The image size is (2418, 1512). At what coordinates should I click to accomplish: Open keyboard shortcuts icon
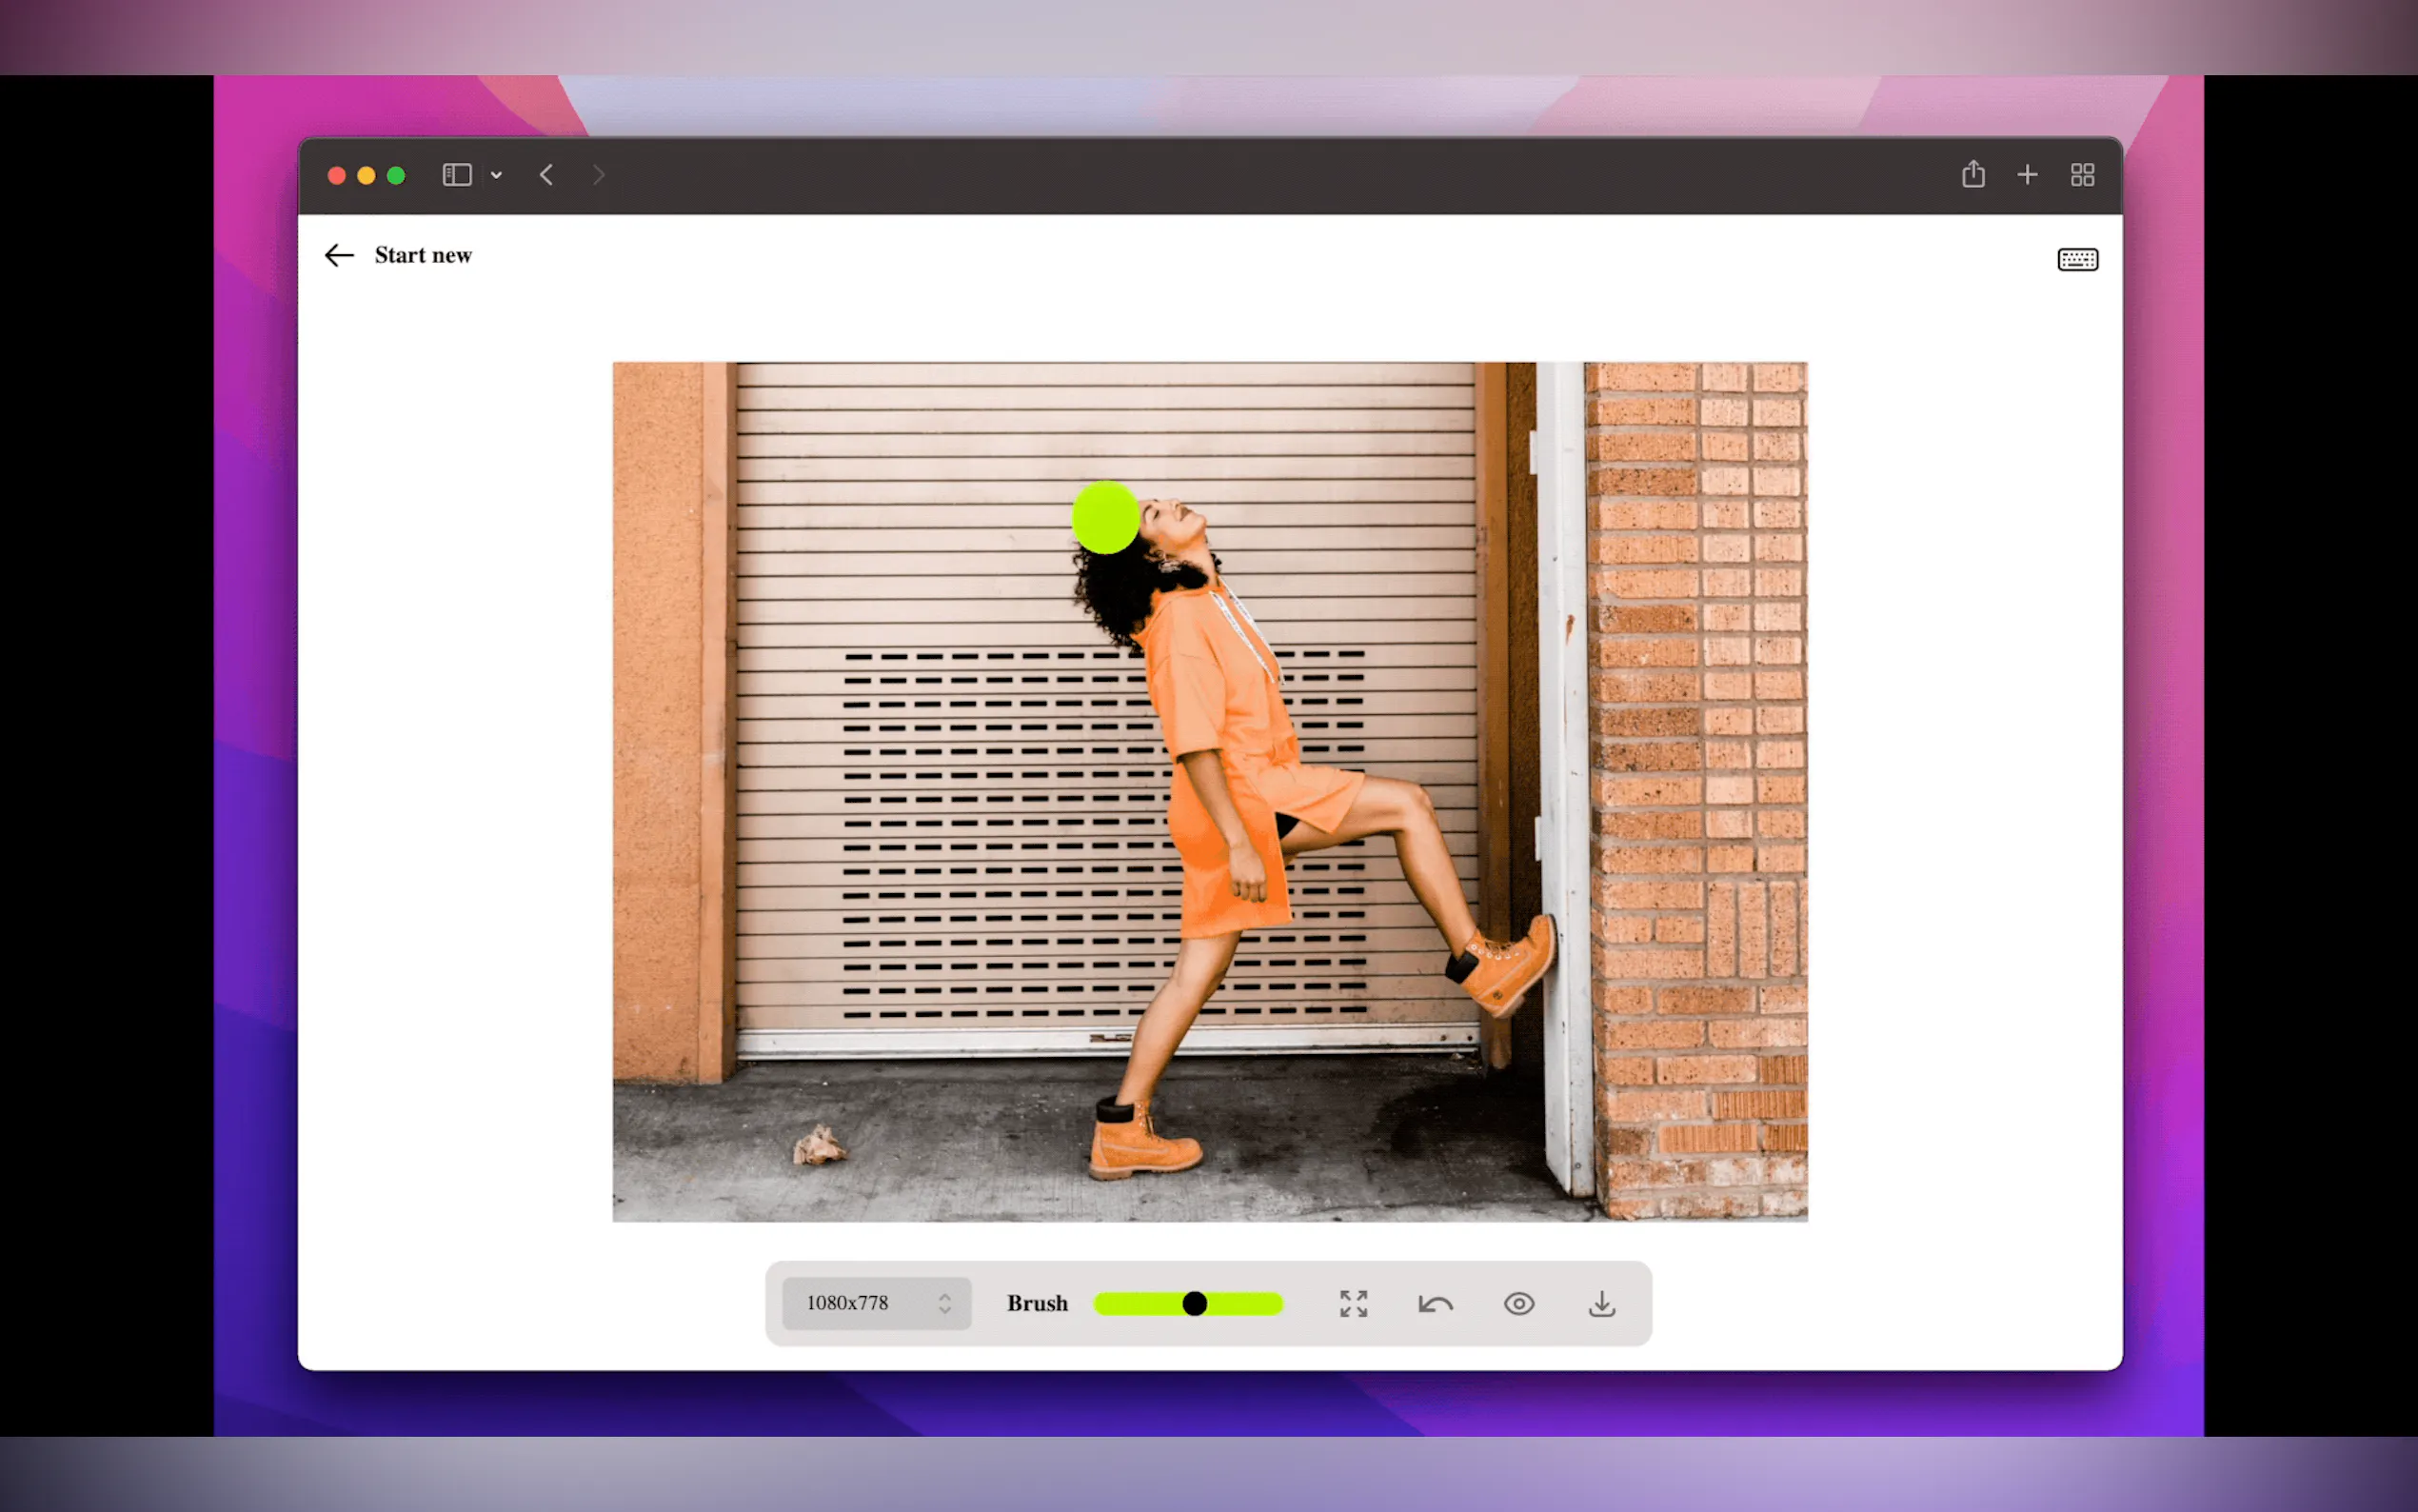point(2077,259)
